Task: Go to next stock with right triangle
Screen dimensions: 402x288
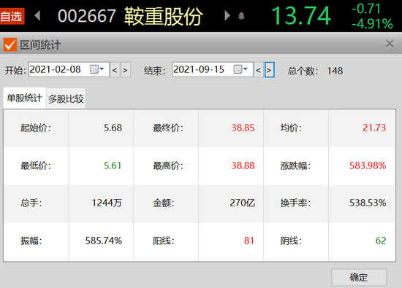Action: pyautogui.click(x=227, y=15)
